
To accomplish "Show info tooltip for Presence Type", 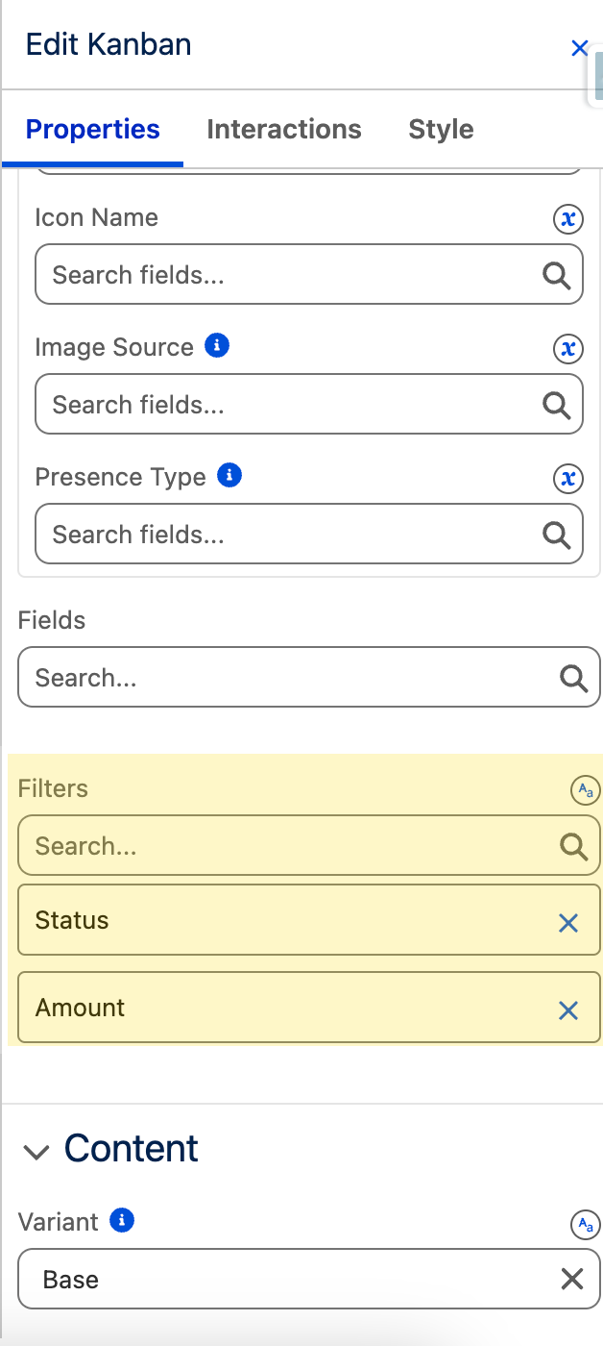I will click(x=229, y=475).
